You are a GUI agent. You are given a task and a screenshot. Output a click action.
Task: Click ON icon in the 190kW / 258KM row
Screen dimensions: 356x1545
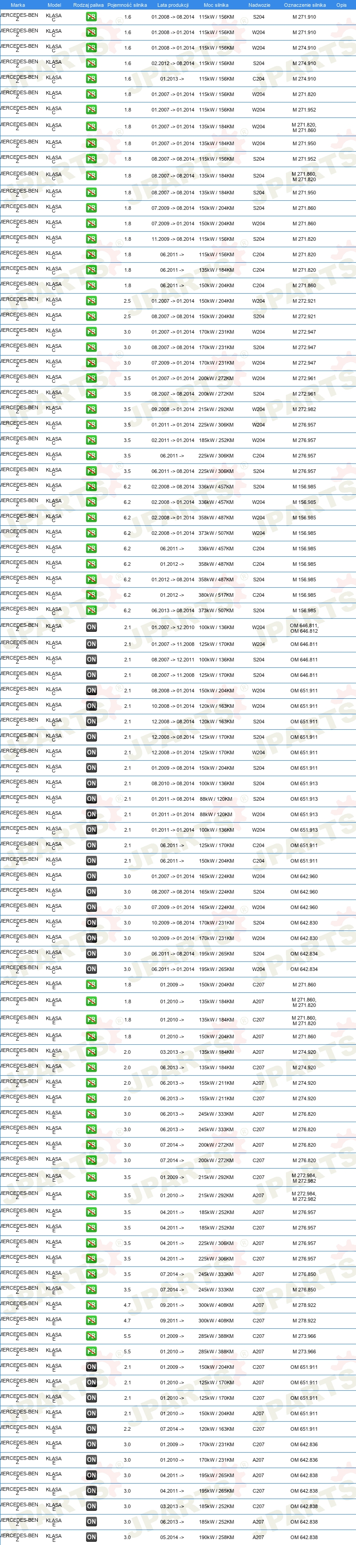tap(91, 1537)
